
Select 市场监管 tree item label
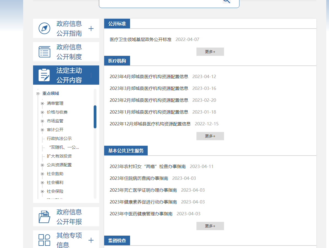pyautogui.click(x=55, y=121)
